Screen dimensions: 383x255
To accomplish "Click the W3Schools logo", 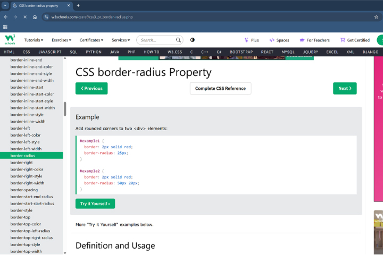I will click(10, 39).
